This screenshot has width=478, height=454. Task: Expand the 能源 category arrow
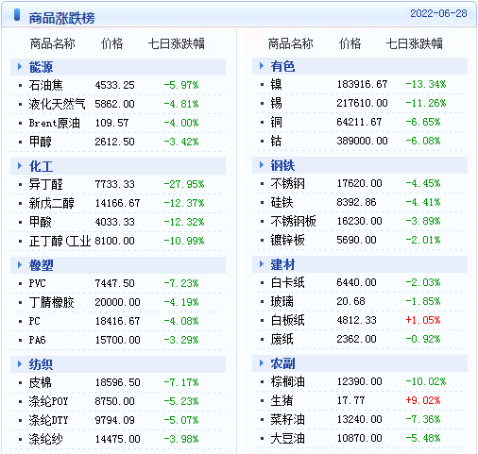(20, 67)
